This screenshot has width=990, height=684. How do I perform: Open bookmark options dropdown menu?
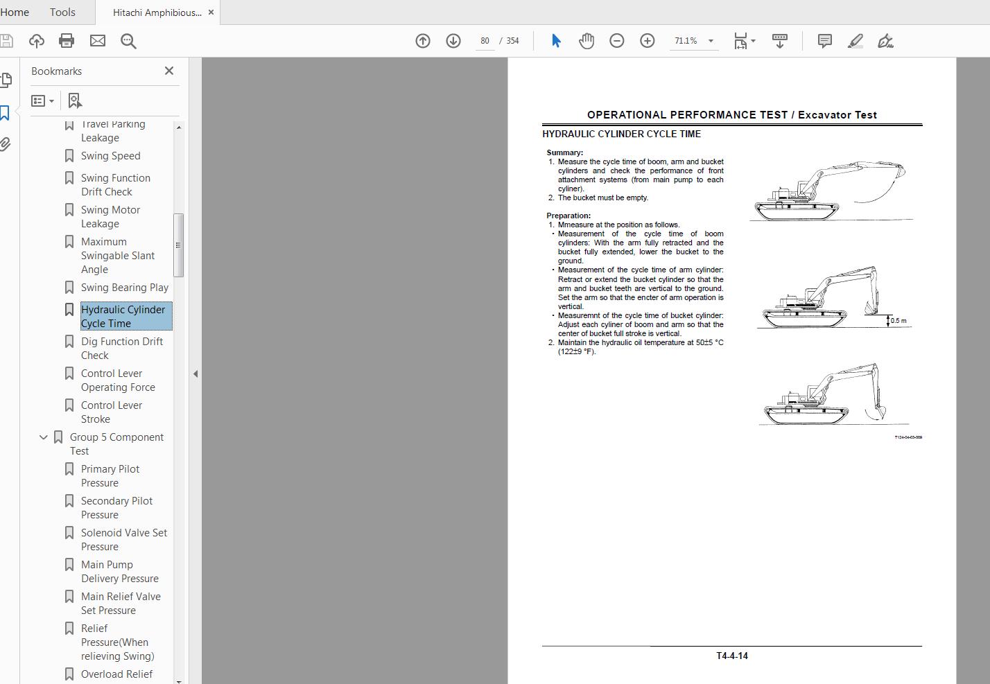tap(42, 100)
